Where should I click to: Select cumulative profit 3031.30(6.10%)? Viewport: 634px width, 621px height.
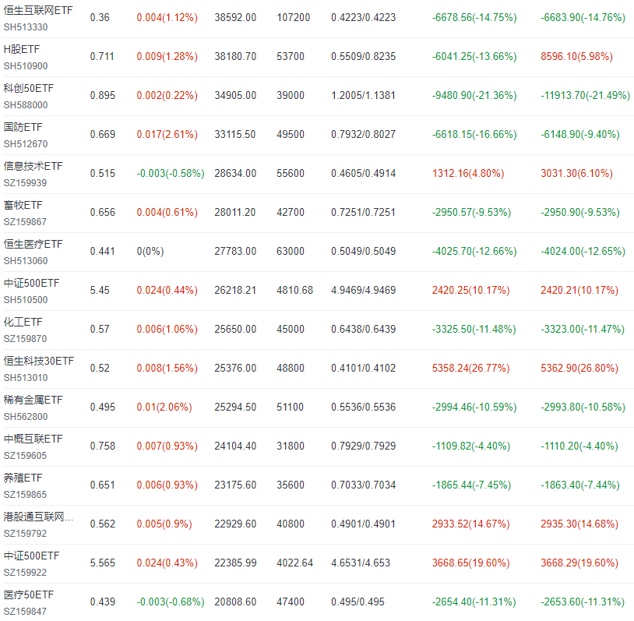pos(576,174)
